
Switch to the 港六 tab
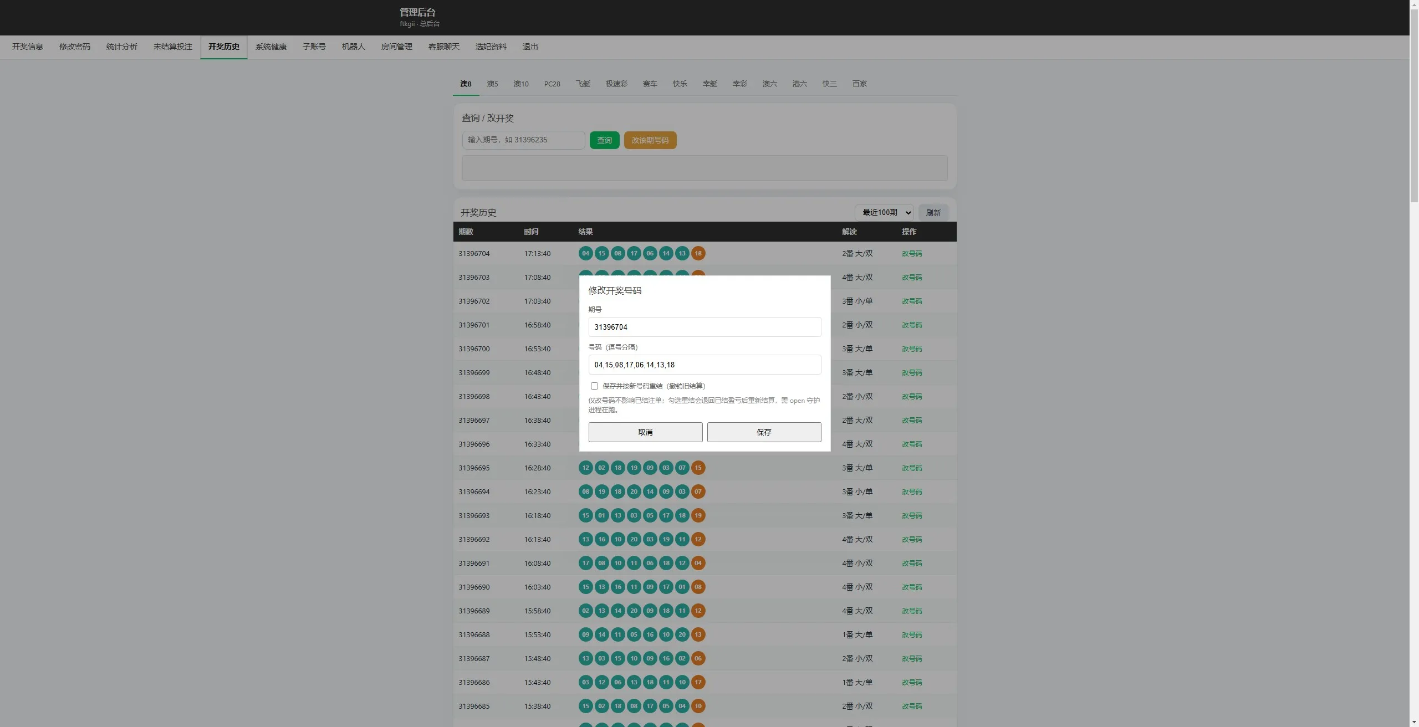(x=800, y=84)
